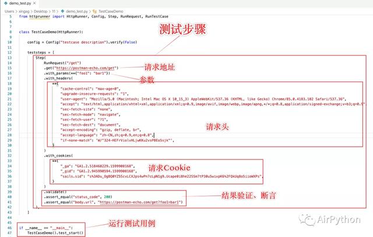Click the "cache-control" header line
This screenshot has width=373, height=237.
point(90,89)
